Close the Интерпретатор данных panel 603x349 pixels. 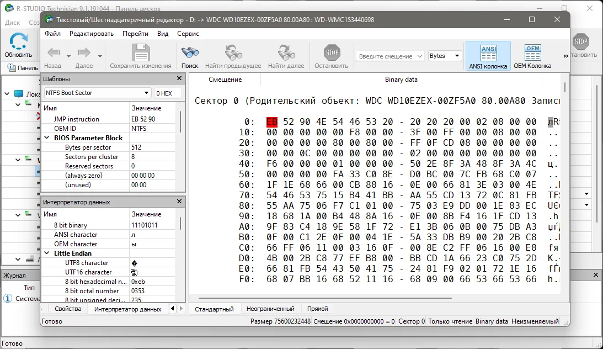click(179, 202)
